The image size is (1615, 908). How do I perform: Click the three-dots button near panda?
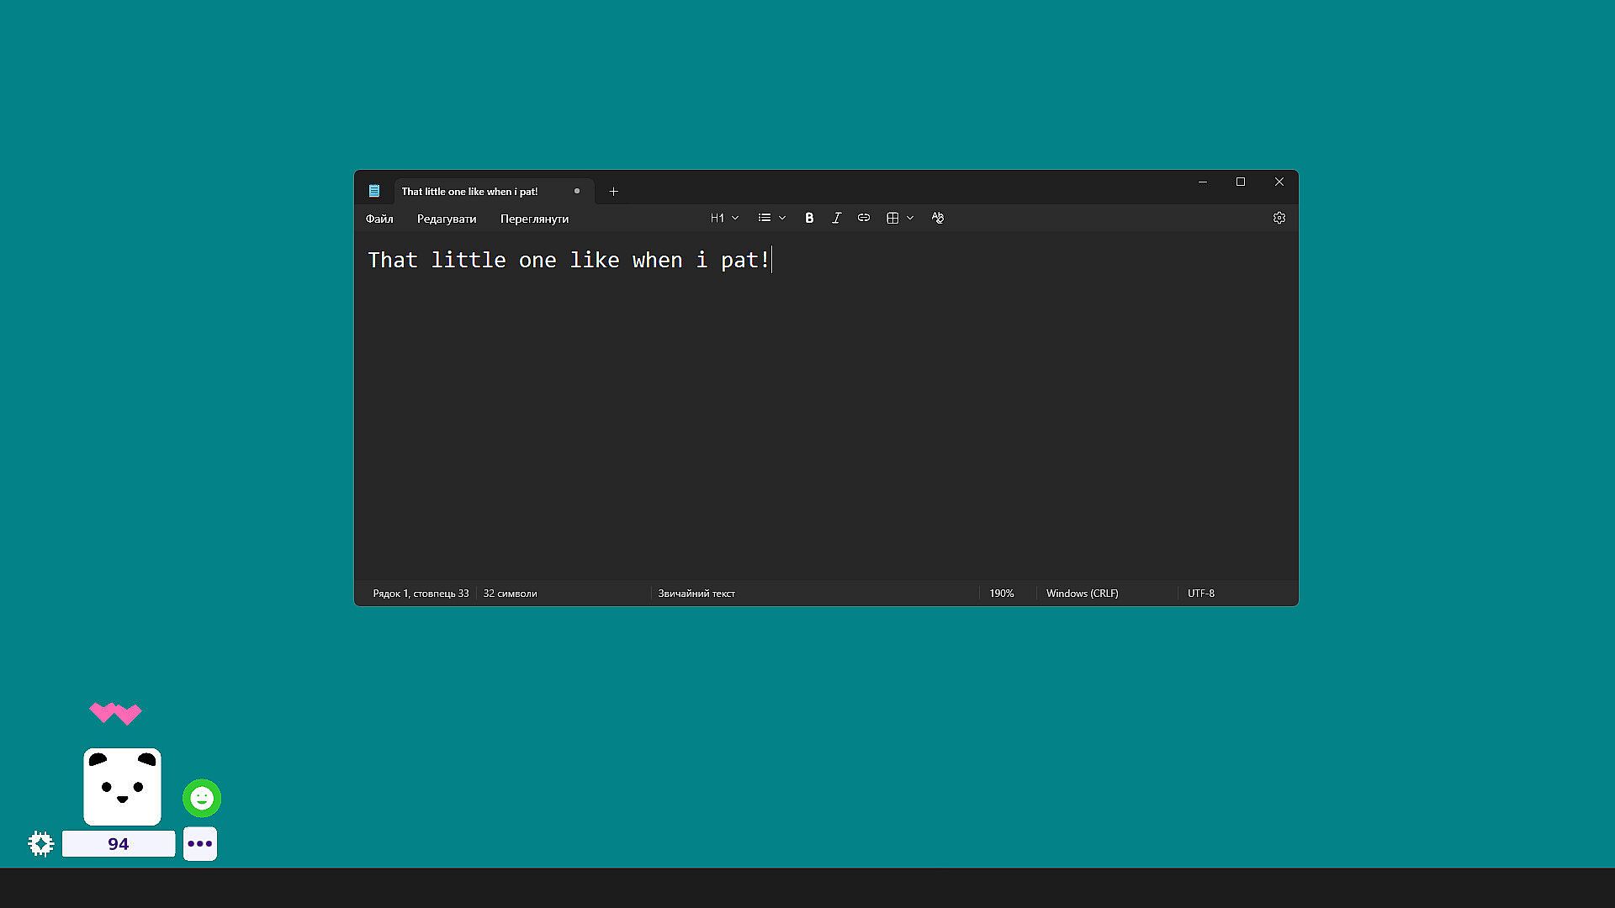[200, 843]
